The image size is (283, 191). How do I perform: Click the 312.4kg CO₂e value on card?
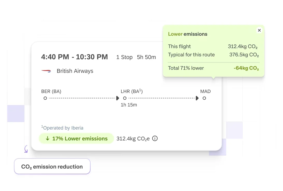[x=133, y=139]
